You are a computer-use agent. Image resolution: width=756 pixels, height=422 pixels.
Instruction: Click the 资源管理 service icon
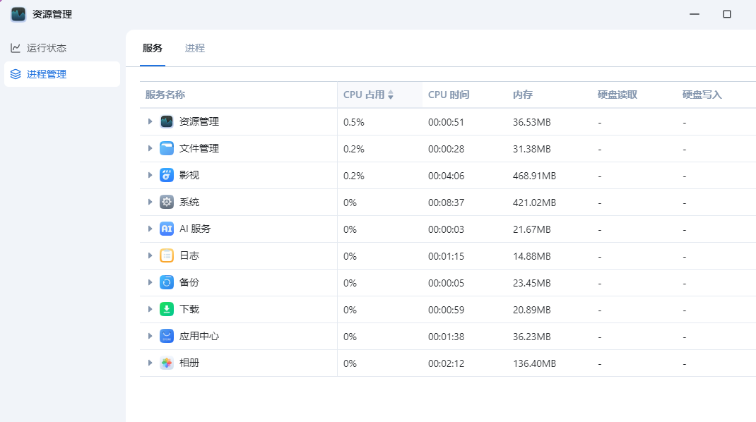[x=167, y=121]
